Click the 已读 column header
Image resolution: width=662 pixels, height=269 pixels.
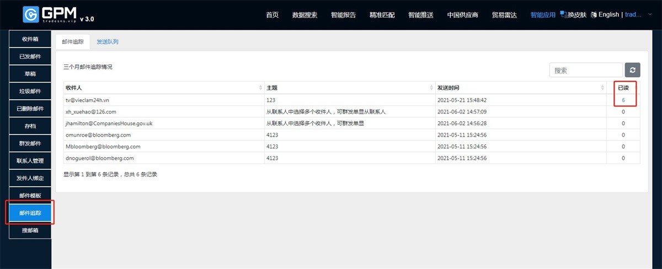[x=623, y=88]
